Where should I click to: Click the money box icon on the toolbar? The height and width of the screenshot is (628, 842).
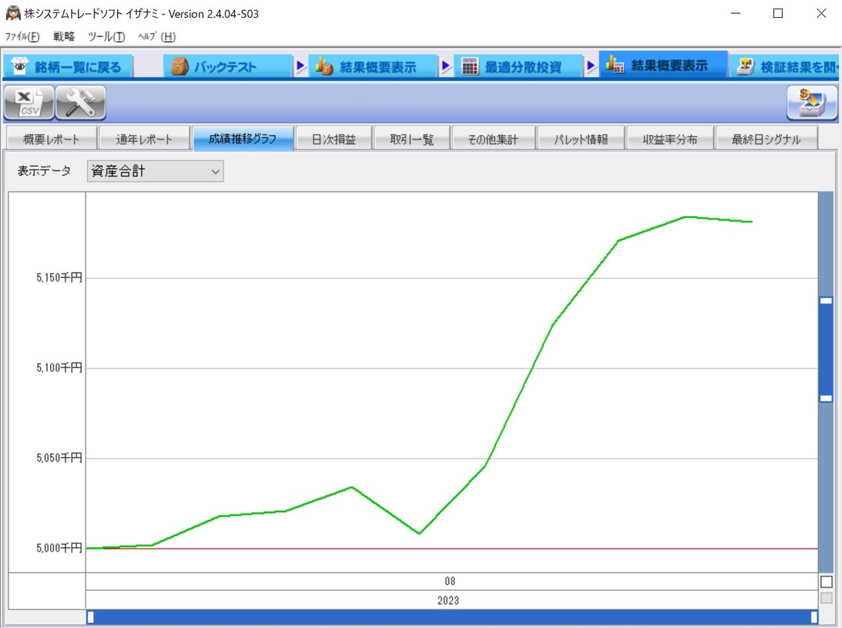coord(812,103)
